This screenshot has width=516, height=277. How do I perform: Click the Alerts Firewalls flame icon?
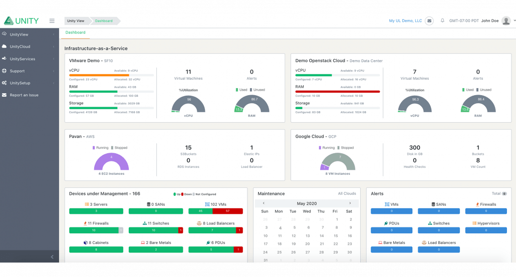pos(477,204)
